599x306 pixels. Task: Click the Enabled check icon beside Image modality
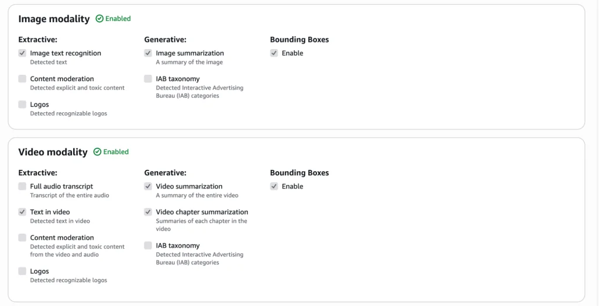coord(99,19)
